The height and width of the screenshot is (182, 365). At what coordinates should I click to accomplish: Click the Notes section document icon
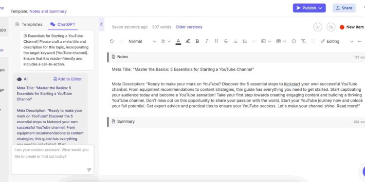point(113,57)
